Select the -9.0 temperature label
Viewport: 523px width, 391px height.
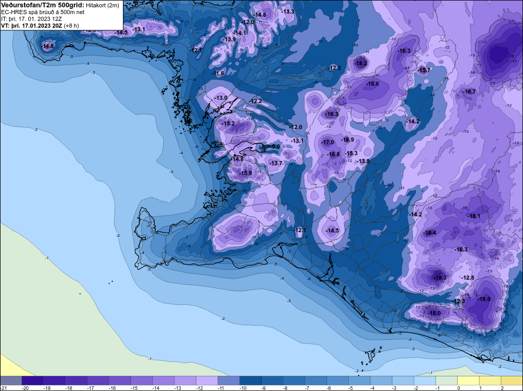(x=275, y=146)
